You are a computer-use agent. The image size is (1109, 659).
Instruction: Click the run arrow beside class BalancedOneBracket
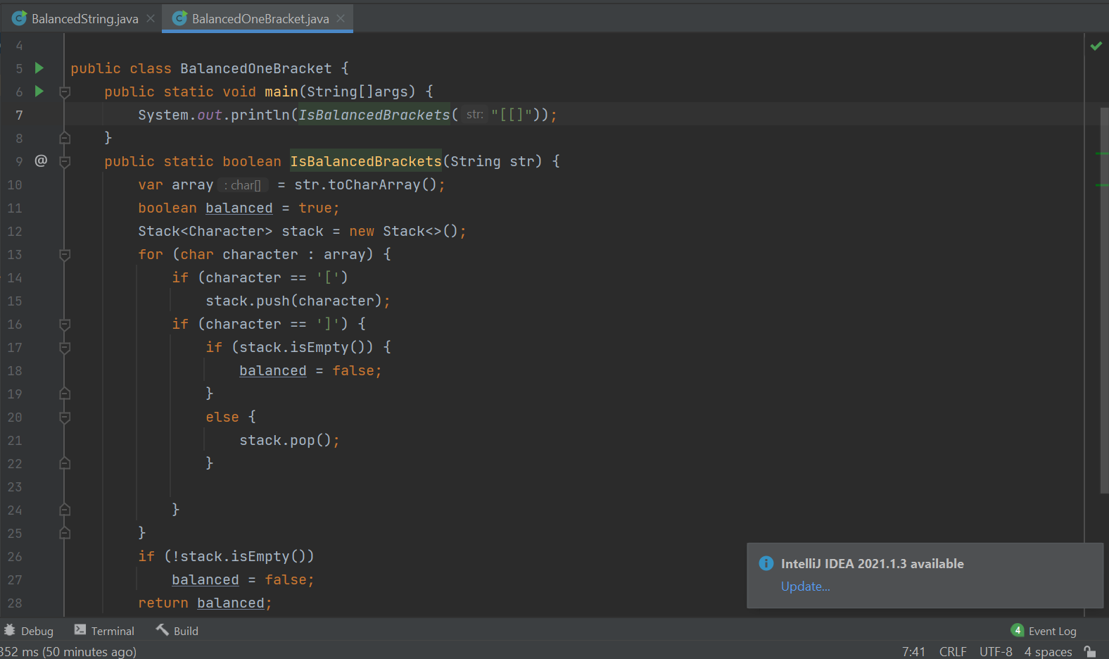coord(39,68)
